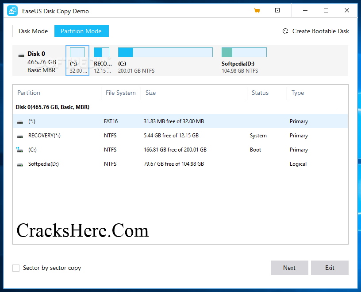
Task: Enable Sector by sector copy checkbox
Action: [x=16, y=268]
